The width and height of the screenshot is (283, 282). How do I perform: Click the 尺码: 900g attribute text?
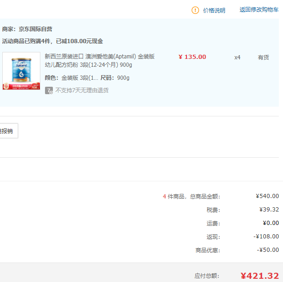[115, 78]
